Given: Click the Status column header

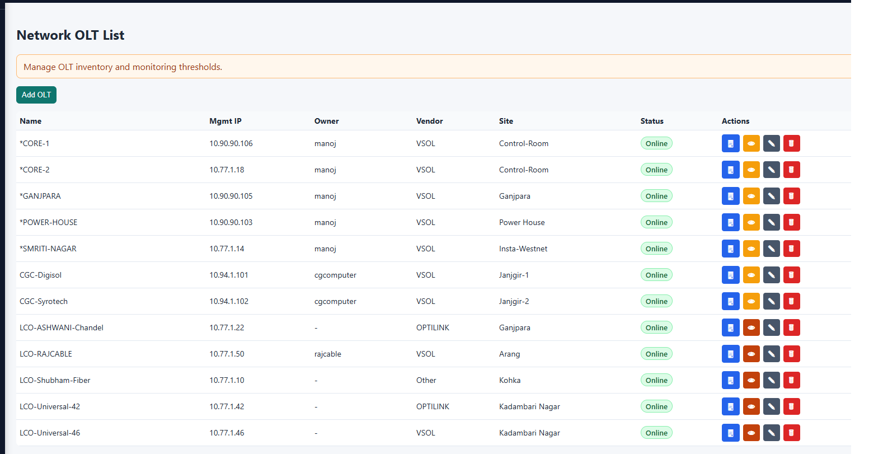Looking at the screenshot, I should 652,121.
